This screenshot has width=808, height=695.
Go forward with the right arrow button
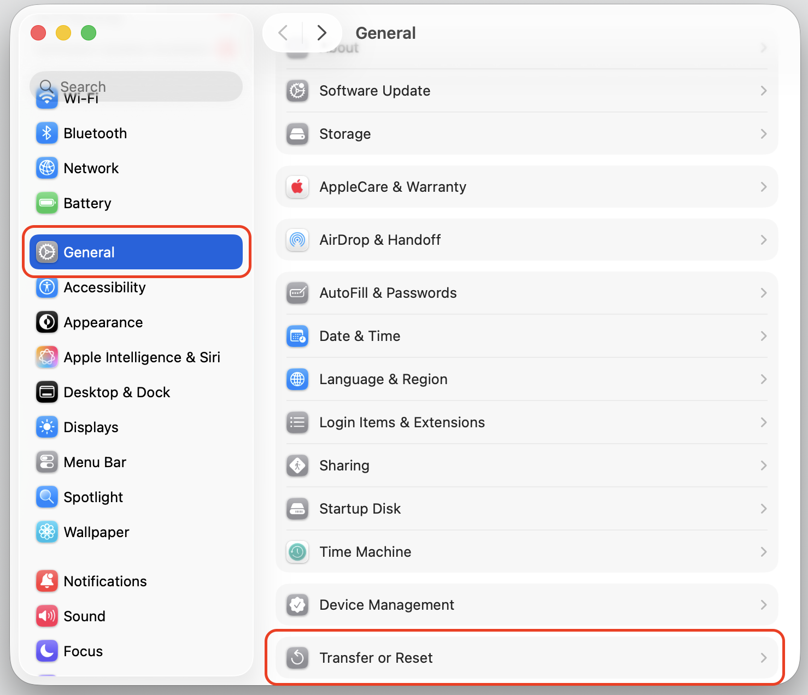[322, 33]
